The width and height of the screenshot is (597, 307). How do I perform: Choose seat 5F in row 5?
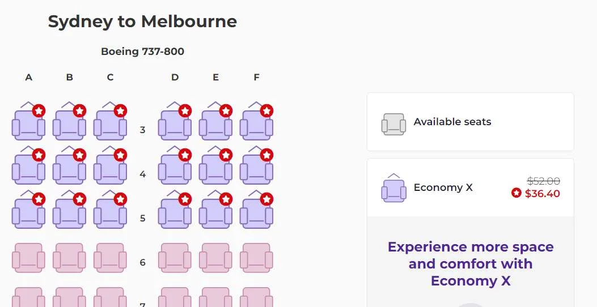pyautogui.click(x=256, y=214)
